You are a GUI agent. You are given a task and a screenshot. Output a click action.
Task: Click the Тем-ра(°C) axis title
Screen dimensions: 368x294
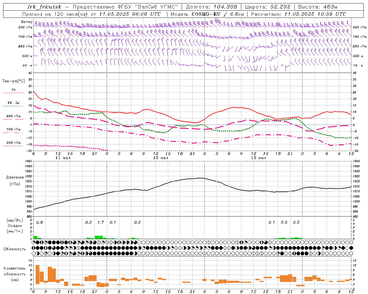pos(14,81)
